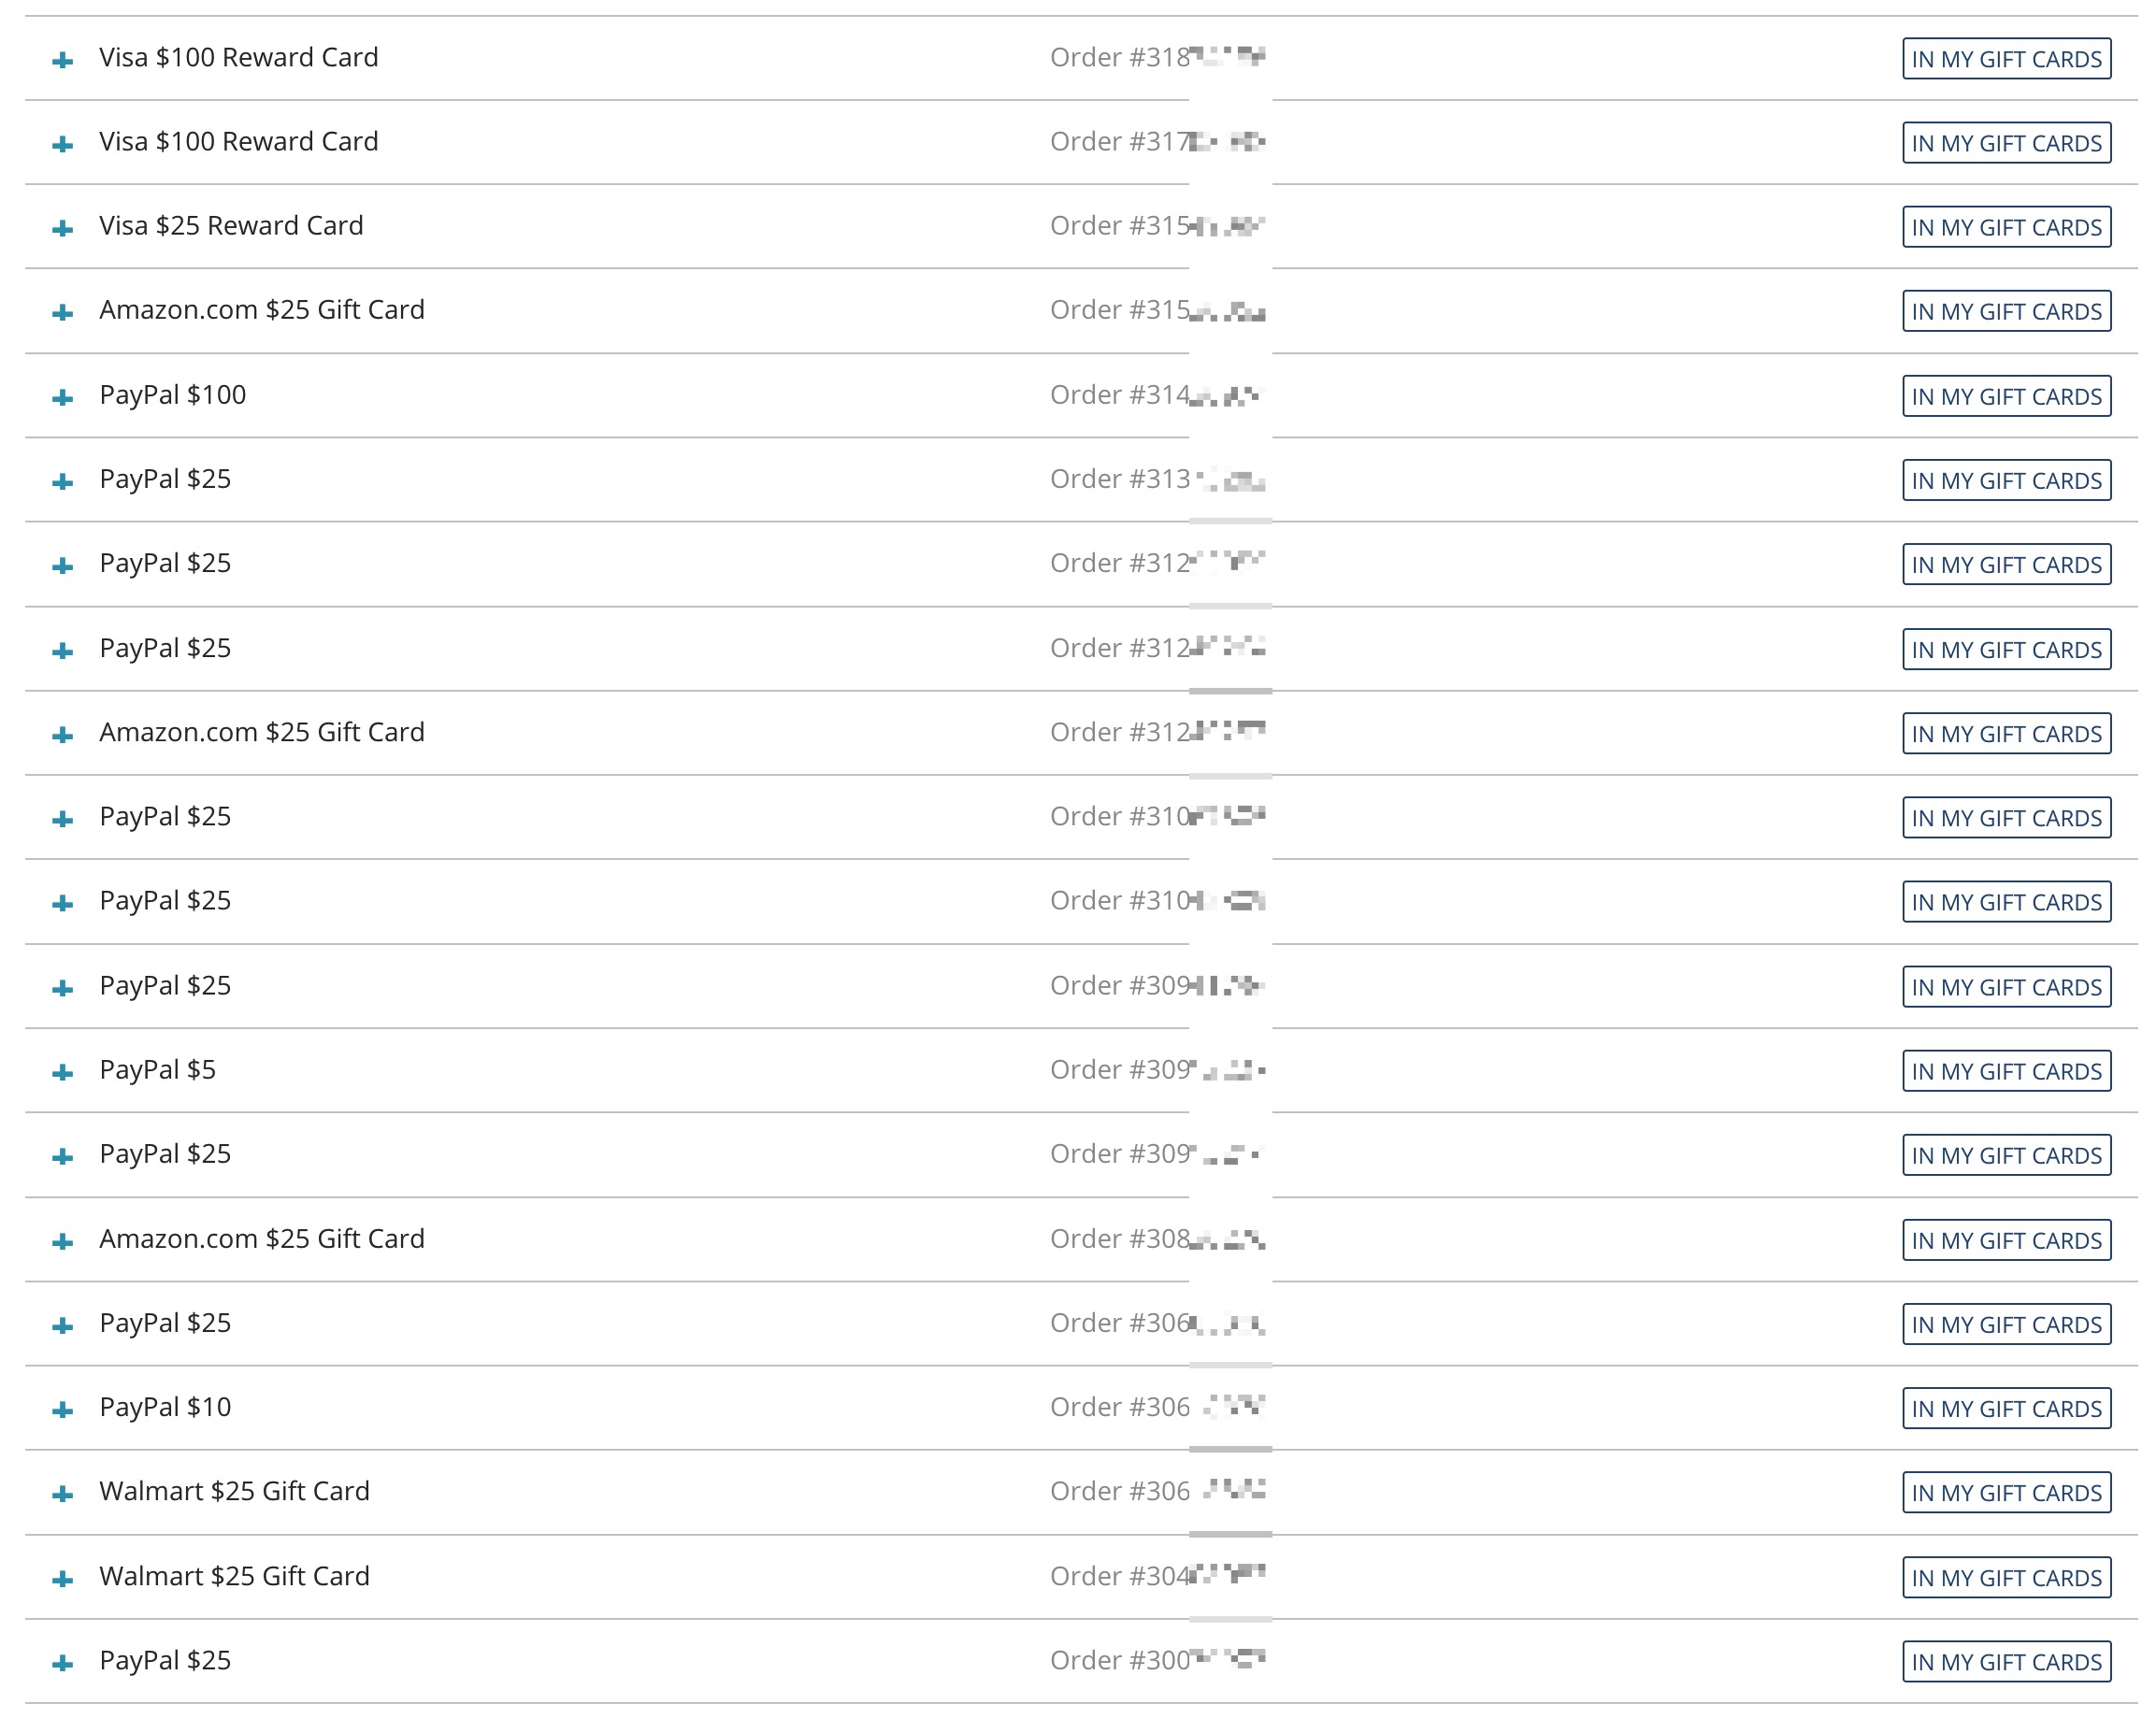The width and height of the screenshot is (2156, 1718).
Task: Click In My Gift Cards for Walmart order #304
Action: click(x=2005, y=1578)
